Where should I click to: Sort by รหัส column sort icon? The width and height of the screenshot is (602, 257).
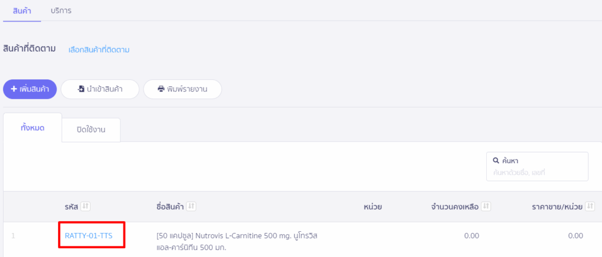[85, 207]
